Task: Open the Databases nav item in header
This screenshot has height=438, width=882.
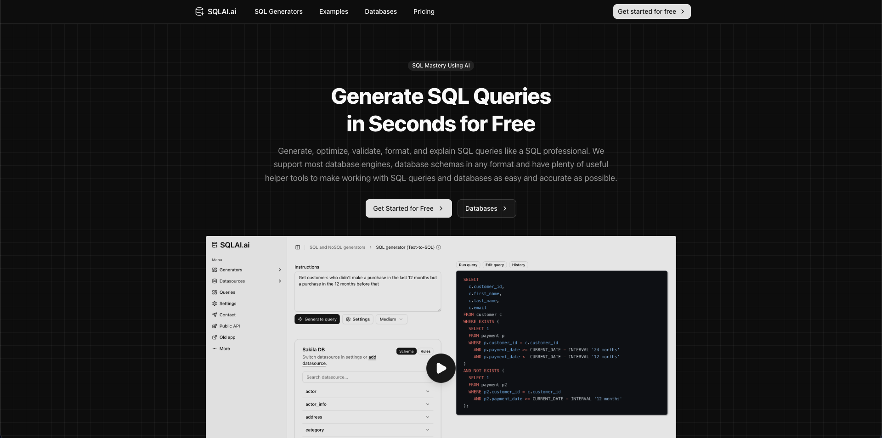Action: coord(381,11)
